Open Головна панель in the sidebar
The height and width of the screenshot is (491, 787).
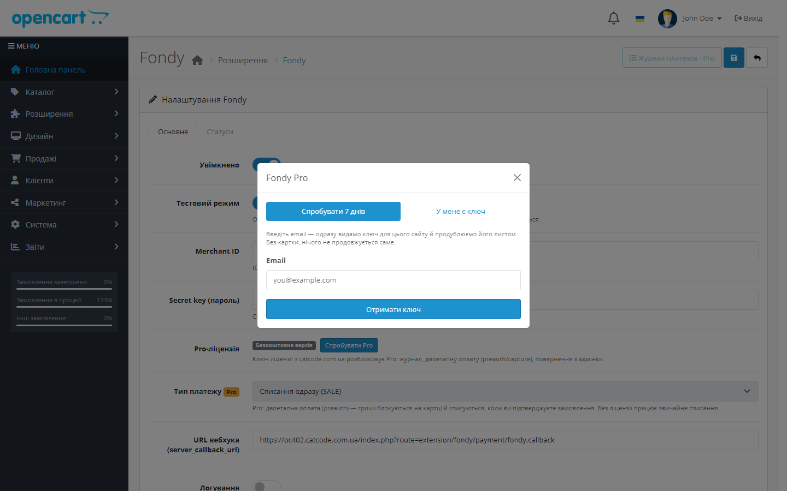pyautogui.click(x=64, y=70)
